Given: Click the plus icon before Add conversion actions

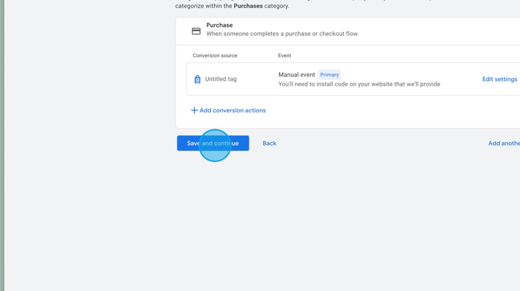Looking at the screenshot, I should (x=194, y=110).
